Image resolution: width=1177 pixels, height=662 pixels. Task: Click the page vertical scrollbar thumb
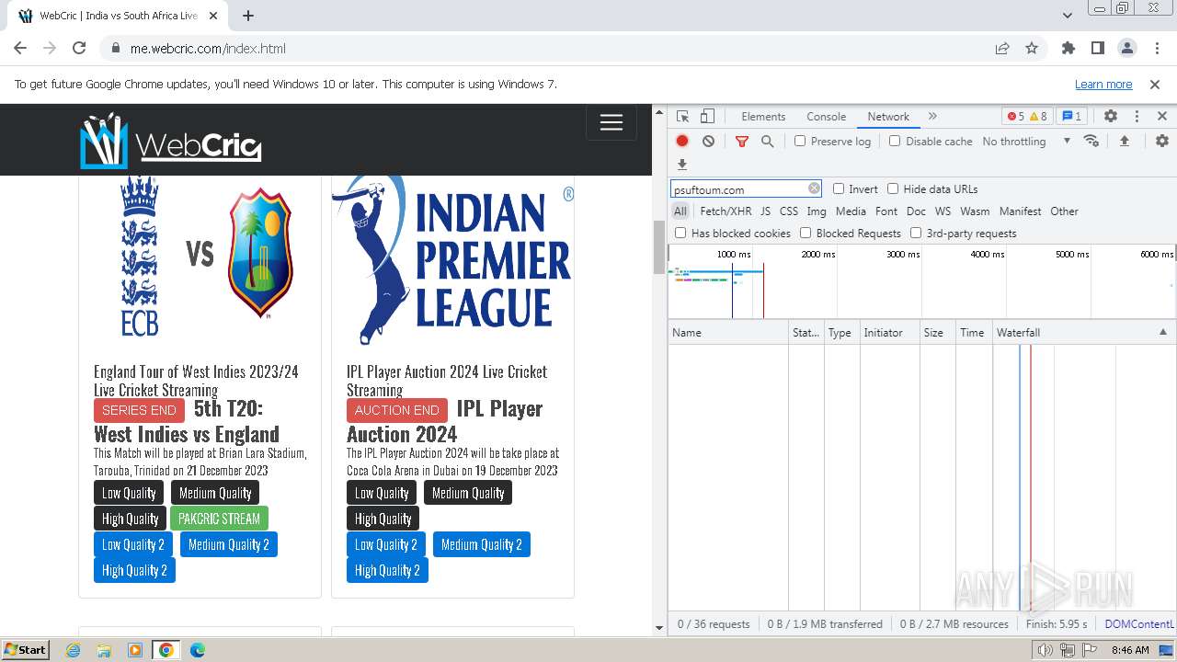pyautogui.click(x=658, y=246)
